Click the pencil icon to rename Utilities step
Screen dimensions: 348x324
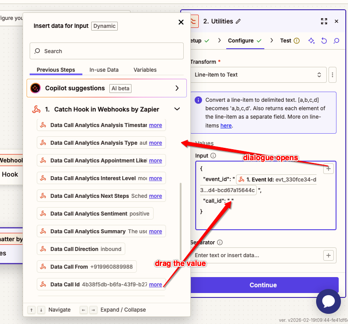click(239, 21)
